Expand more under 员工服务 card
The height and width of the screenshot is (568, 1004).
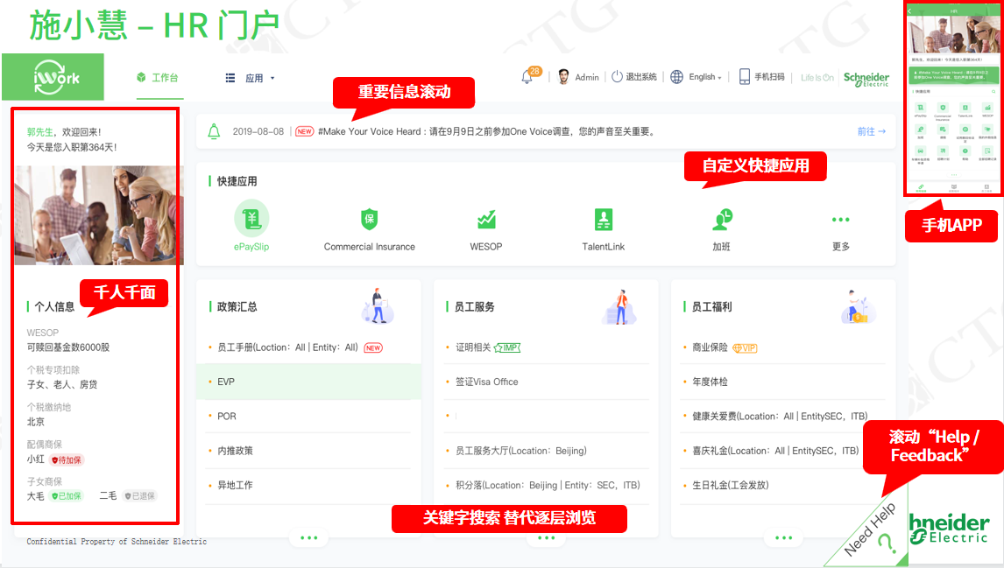click(546, 538)
